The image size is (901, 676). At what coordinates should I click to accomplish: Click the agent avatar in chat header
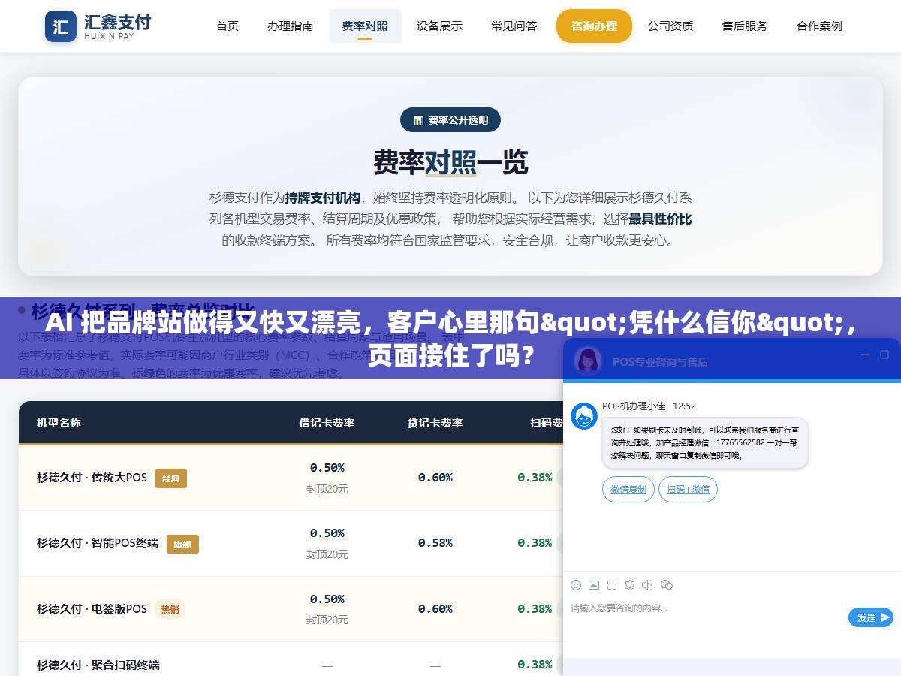(x=589, y=361)
